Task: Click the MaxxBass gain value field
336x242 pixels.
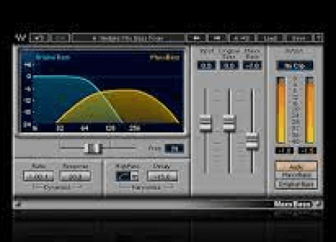Action: (x=253, y=66)
